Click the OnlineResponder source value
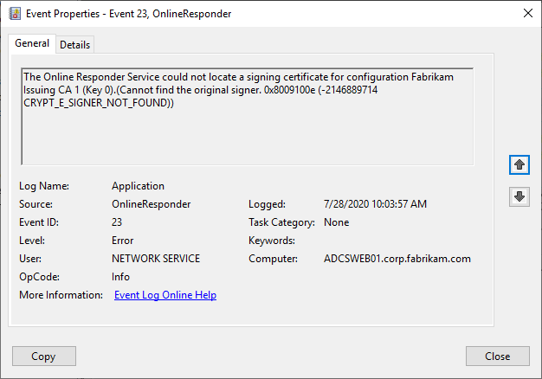 (x=151, y=204)
